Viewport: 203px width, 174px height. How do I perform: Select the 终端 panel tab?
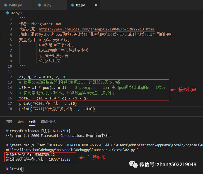32,122
